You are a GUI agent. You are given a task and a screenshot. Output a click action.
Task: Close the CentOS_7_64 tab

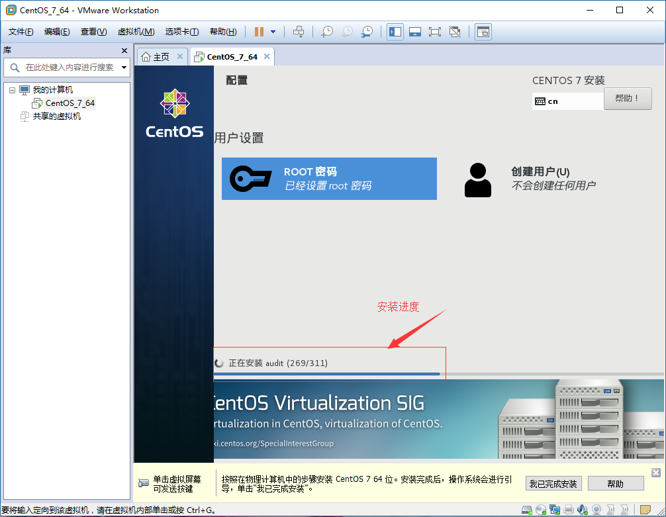point(267,56)
